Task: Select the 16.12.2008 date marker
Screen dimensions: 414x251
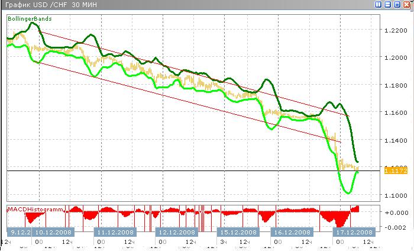Action: tap(292, 232)
